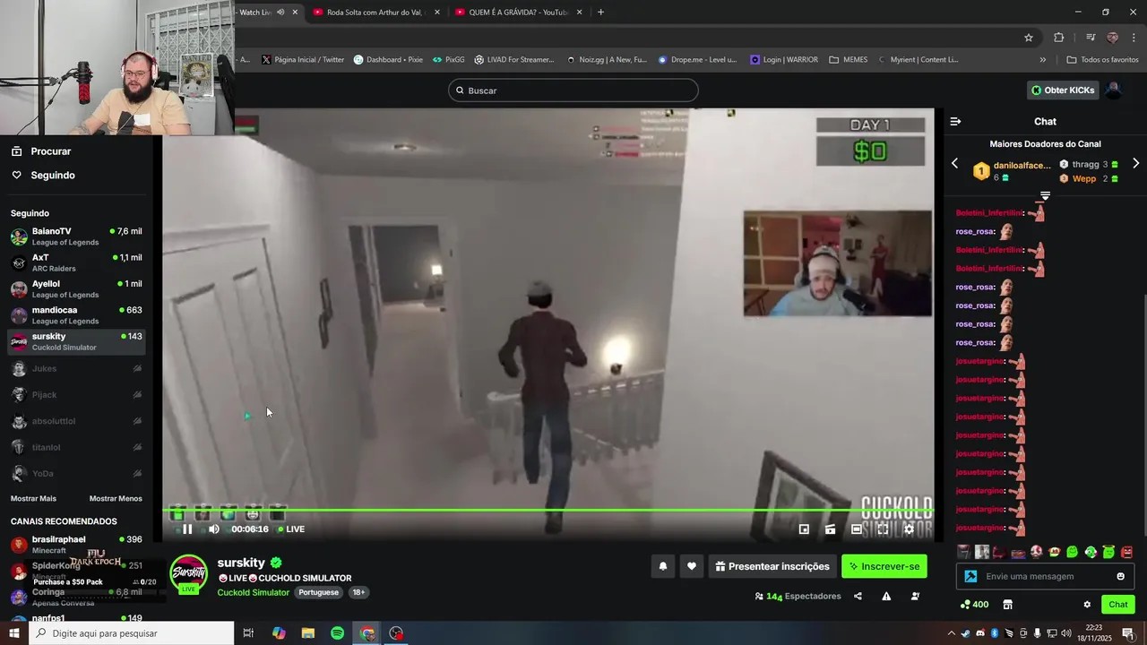Viewport: 1147px width, 645px height.
Task: Open new browser tab plus button
Action: [600, 12]
